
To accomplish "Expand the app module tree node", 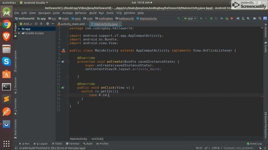I will [19, 29].
